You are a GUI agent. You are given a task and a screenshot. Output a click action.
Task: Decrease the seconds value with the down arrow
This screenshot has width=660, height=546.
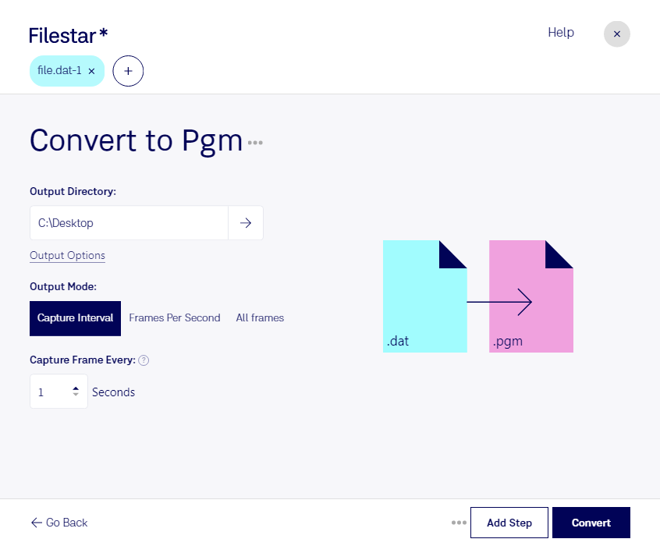(76, 395)
